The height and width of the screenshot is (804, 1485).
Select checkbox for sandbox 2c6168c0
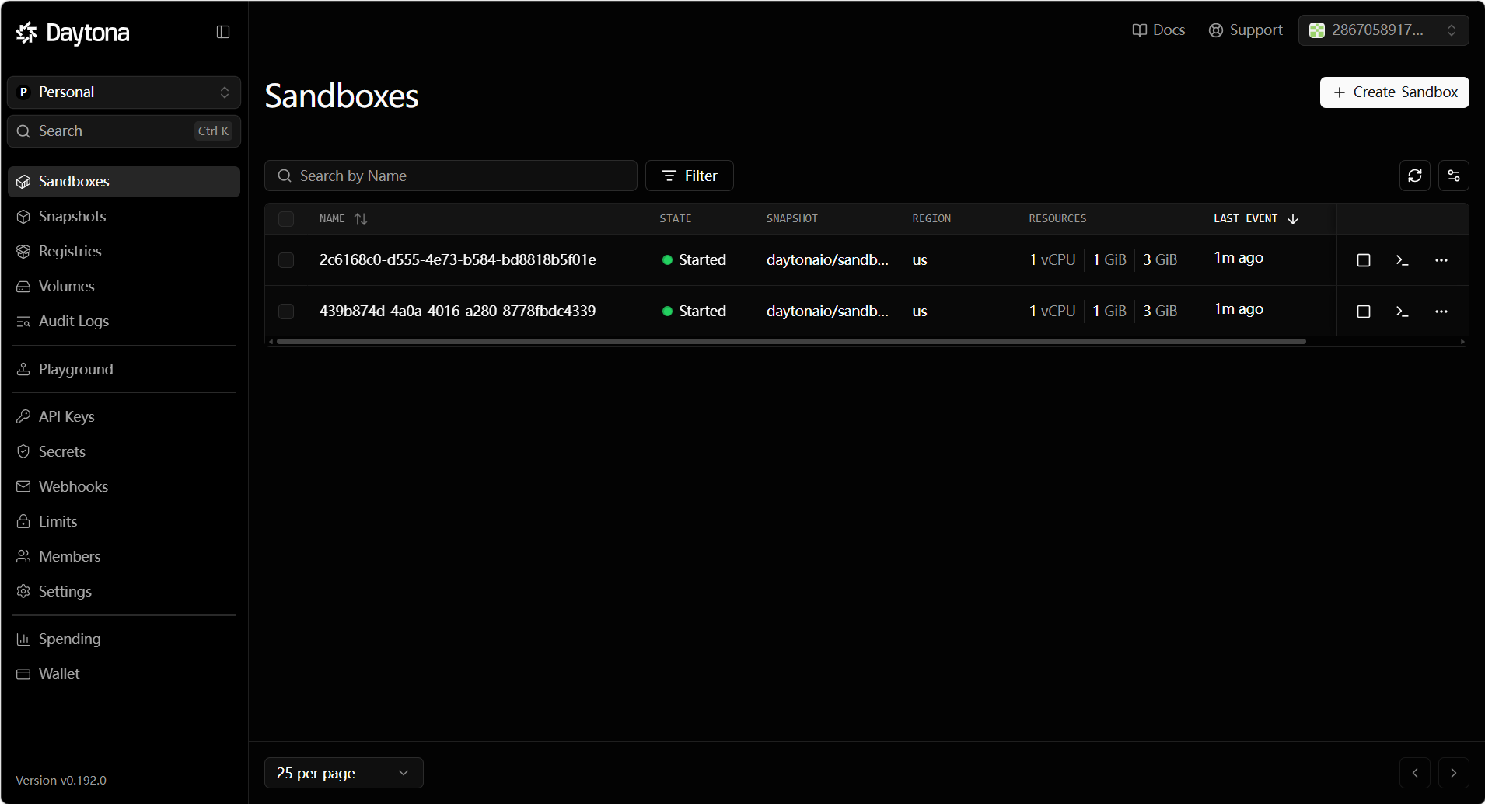coord(286,260)
